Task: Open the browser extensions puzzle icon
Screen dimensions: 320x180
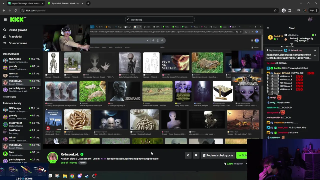Action: [290, 10]
